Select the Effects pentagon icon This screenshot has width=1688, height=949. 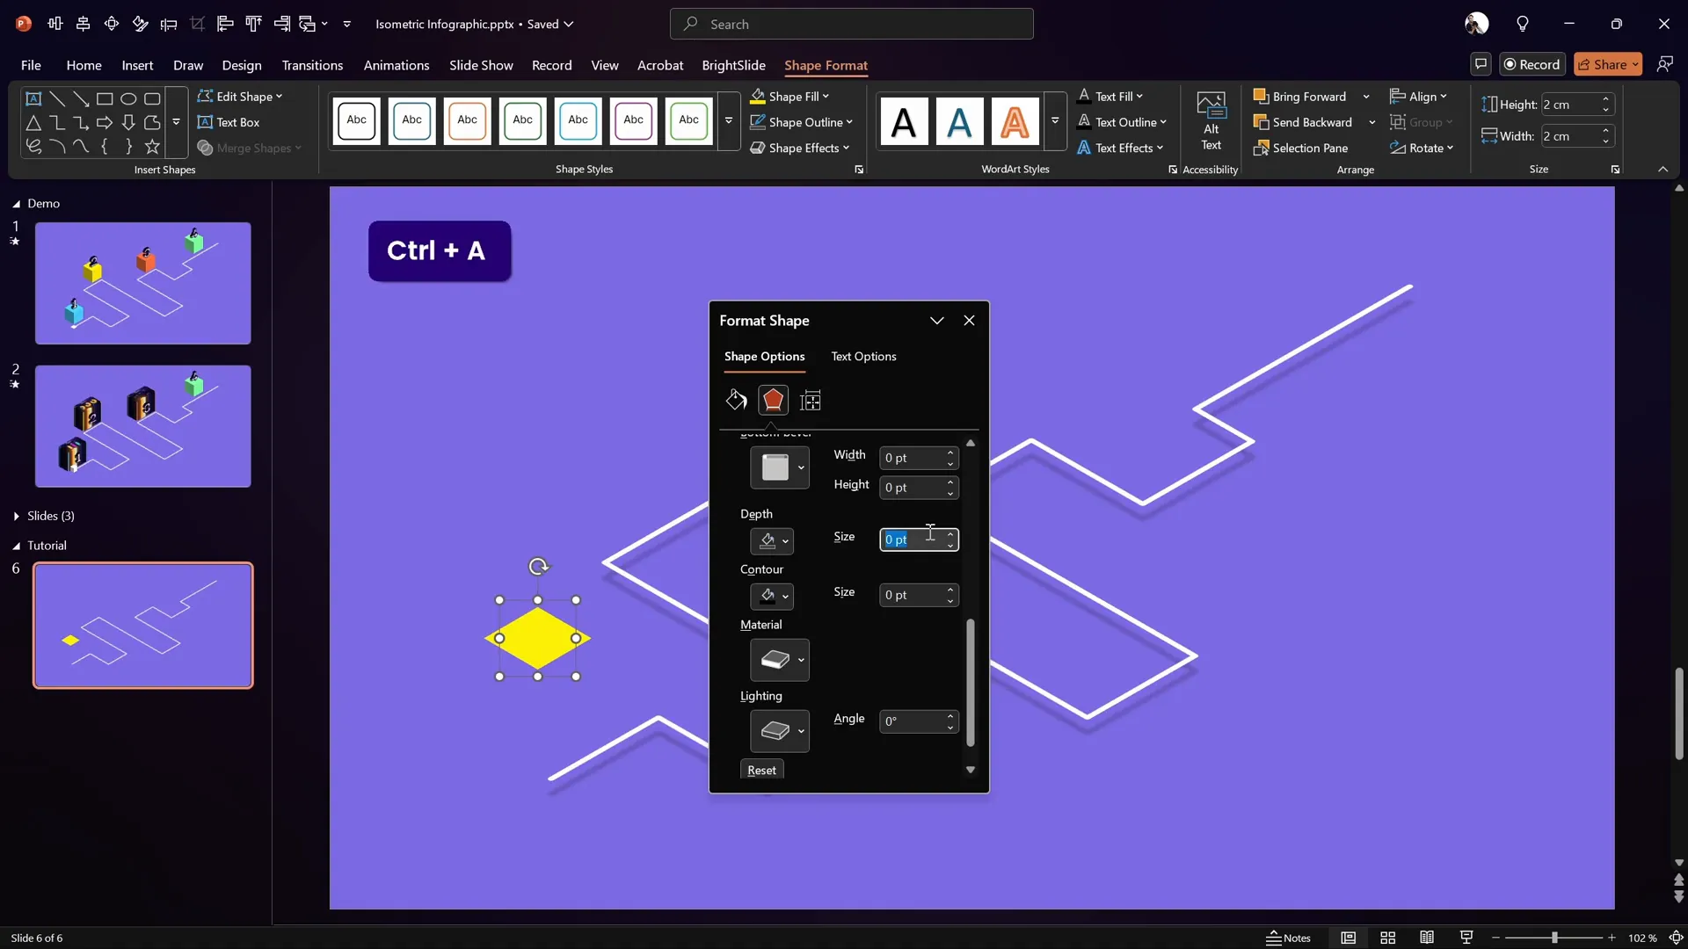(774, 401)
